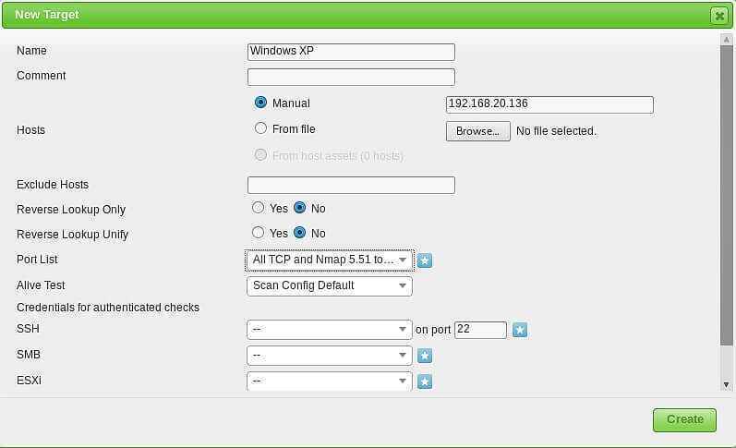736x448 pixels.
Task: Expand the Alive Test dropdown
Action: [x=330, y=285]
